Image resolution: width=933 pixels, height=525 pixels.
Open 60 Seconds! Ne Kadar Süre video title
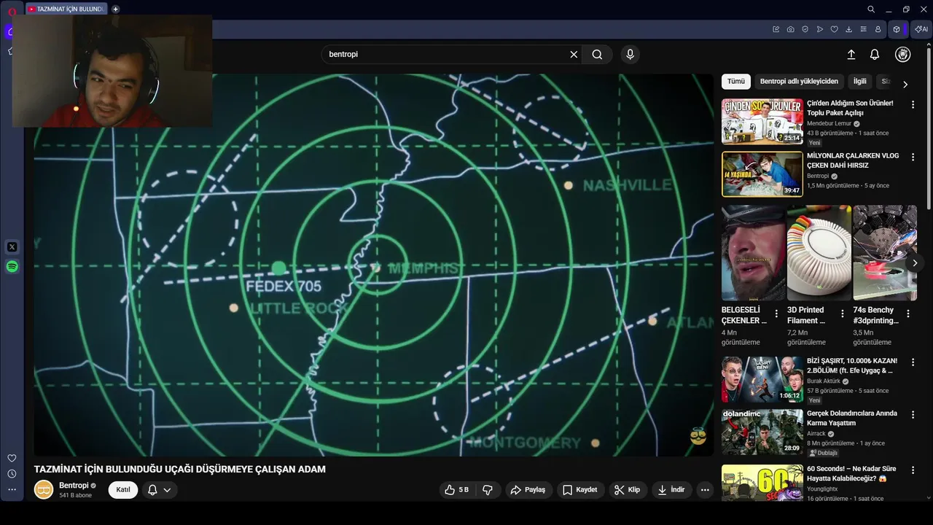point(851,473)
